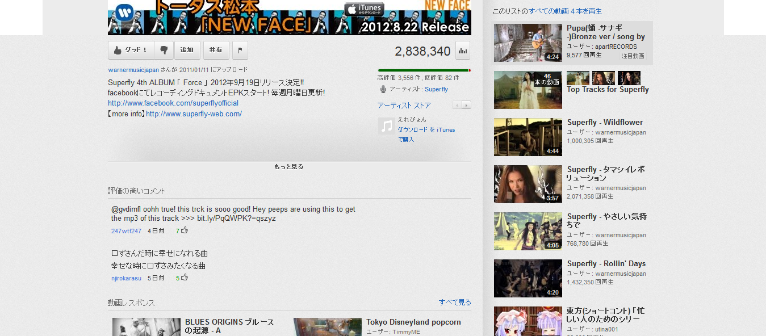Open Superfly - やさしい気持ちで title
Image resolution: width=766 pixels, height=336 pixels.
pos(607,221)
